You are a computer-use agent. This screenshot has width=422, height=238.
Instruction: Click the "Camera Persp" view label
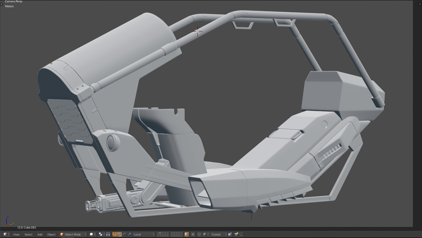tap(14, 2)
